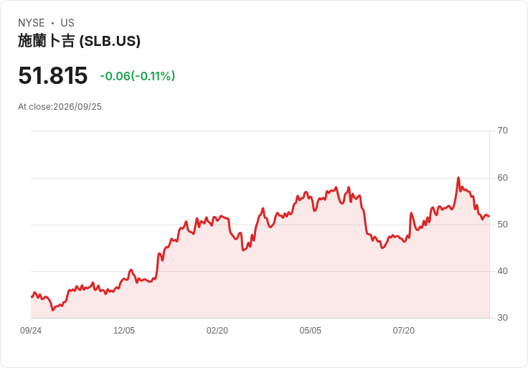Select the 05/05 date on x-axis
This screenshot has height=368, width=528.
click(x=311, y=331)
